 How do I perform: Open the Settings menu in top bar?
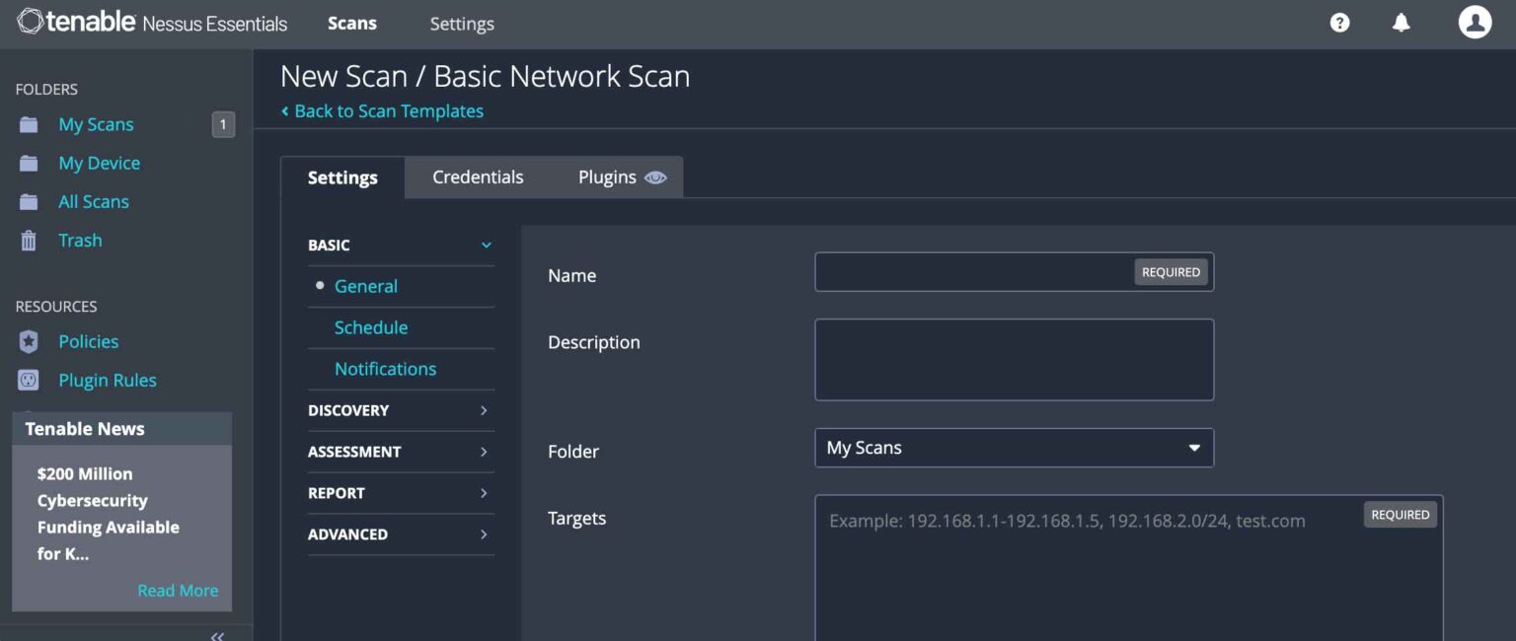[461, 23]
